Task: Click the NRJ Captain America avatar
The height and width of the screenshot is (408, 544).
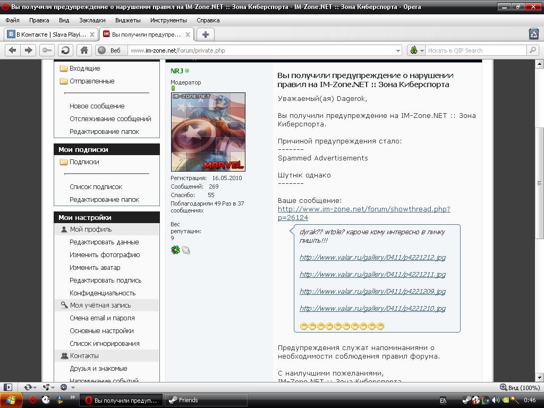Action: 208,132
